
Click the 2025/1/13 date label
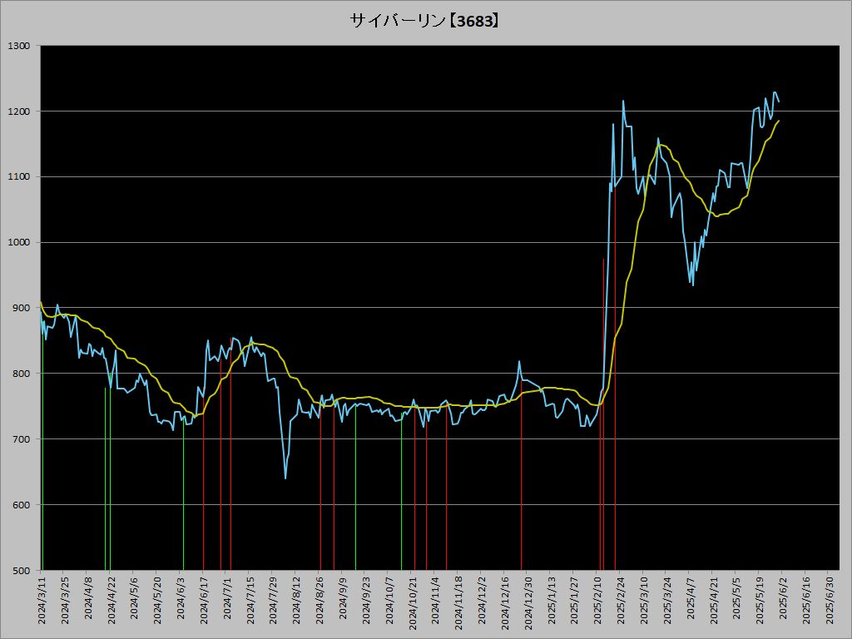pos(552,599)
